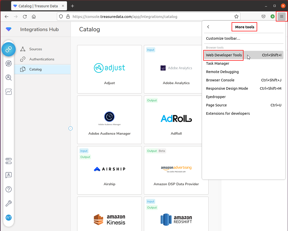Click the WT user avatar
The width and height of the screenshot is (288, 231).
[x=9, y=217]
